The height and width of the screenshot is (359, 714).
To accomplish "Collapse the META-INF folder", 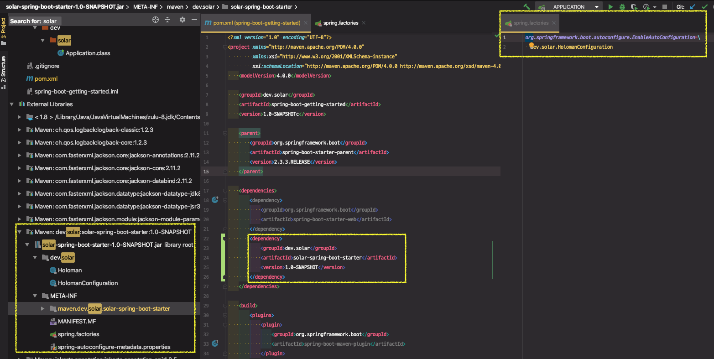I will pyautogui.click(x=35, y=296).
